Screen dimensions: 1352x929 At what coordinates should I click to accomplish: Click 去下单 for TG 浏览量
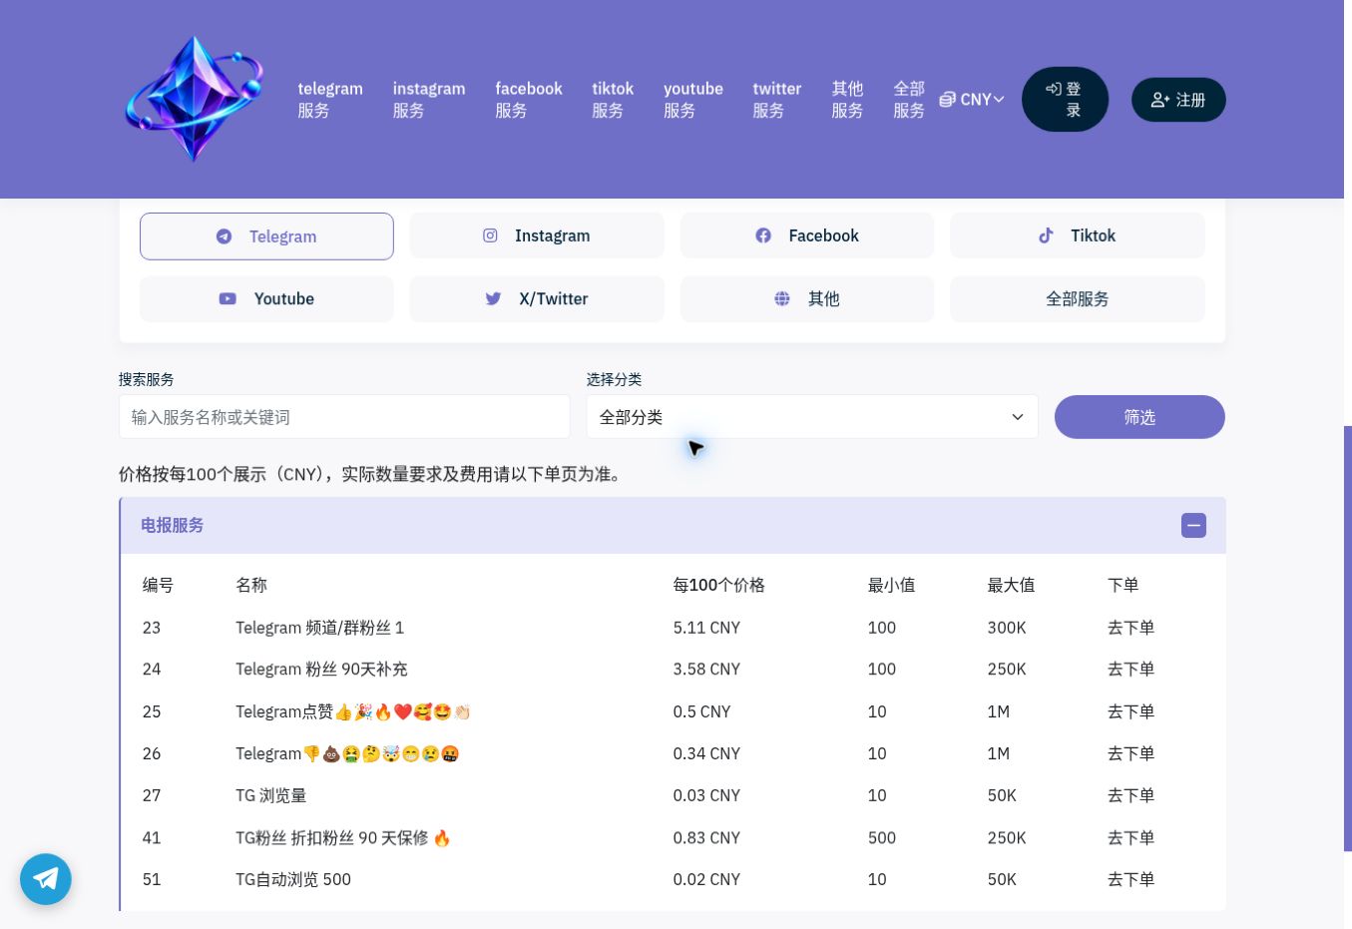[1130, 795]
